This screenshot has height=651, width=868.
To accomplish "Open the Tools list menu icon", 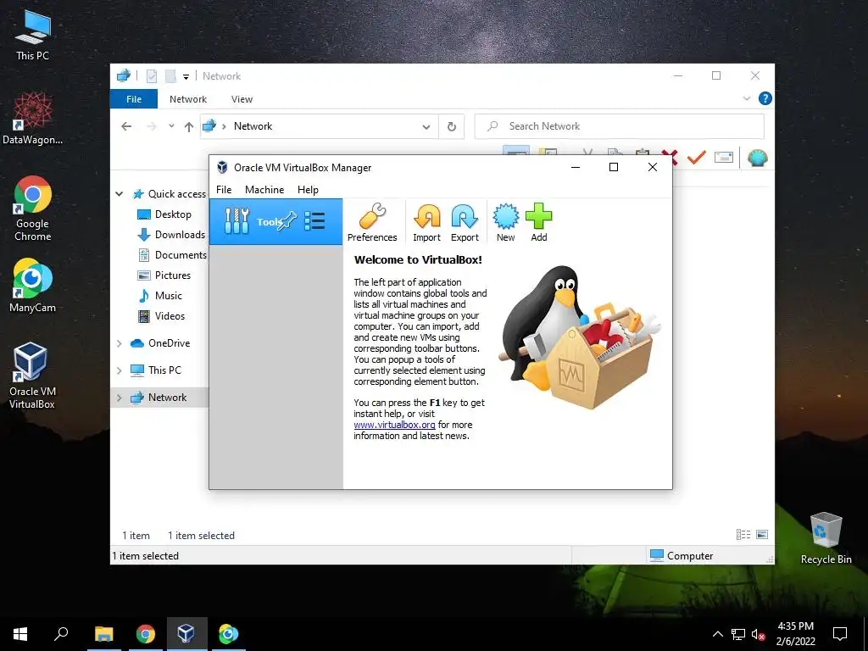I will (x=314, y=221).
